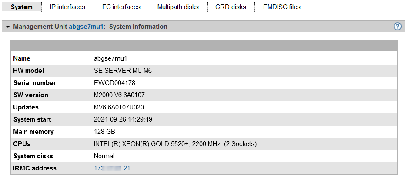The height and width of the screenshot is (184, 405).
Task: Click the Management Unit panel title text
Action: coord(40,27)
